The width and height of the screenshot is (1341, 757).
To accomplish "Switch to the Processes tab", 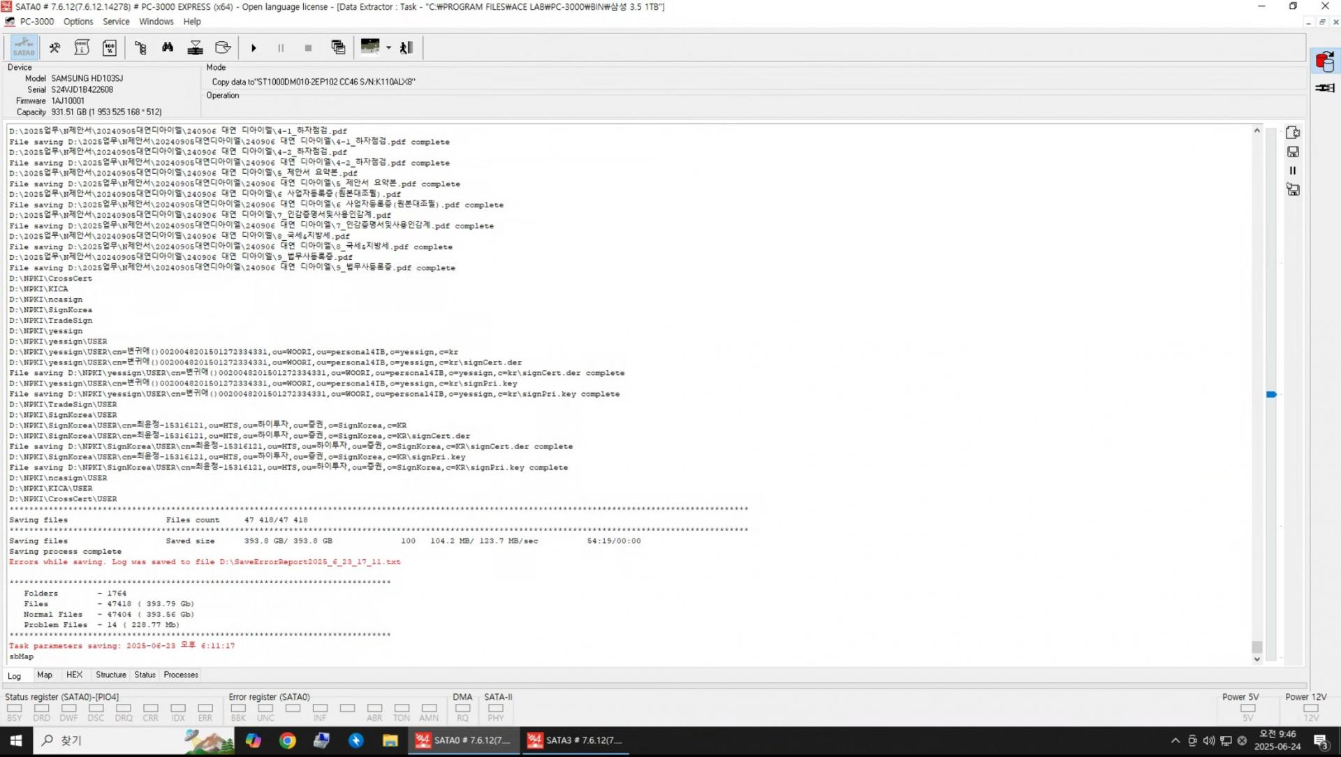I will click(181, 675).
